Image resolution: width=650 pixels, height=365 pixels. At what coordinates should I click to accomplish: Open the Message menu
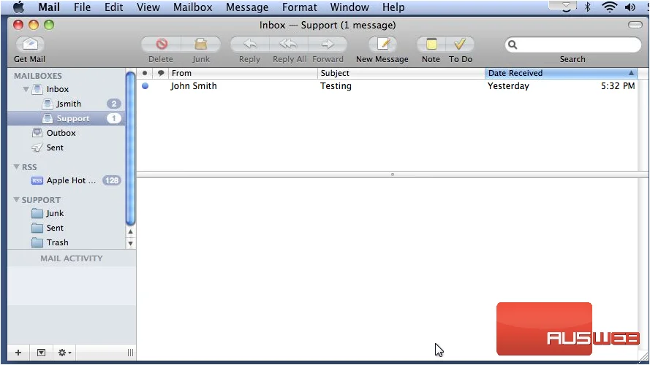click(x=247, y=7)
